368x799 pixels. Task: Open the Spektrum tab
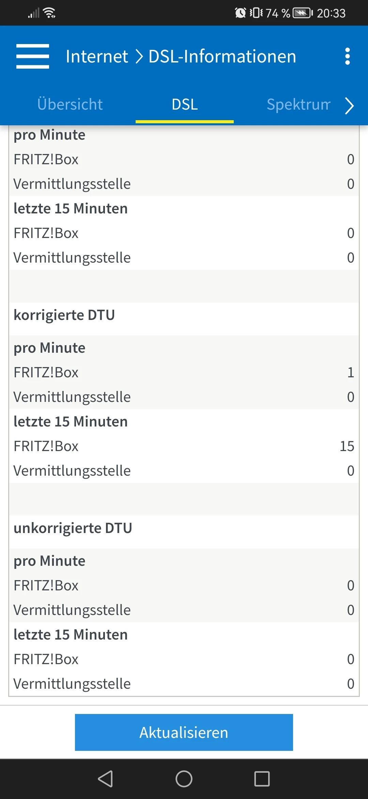(x=298, y=104)
